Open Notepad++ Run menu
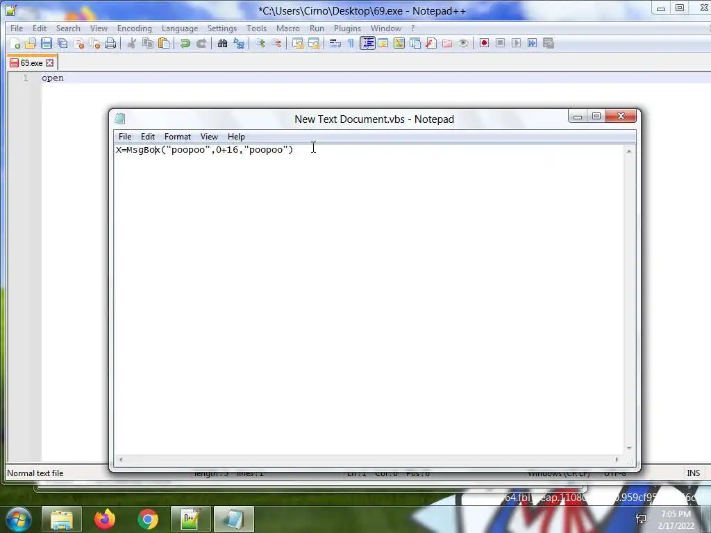The width and height of the screenshot is (711, 533). pos(317,28)
